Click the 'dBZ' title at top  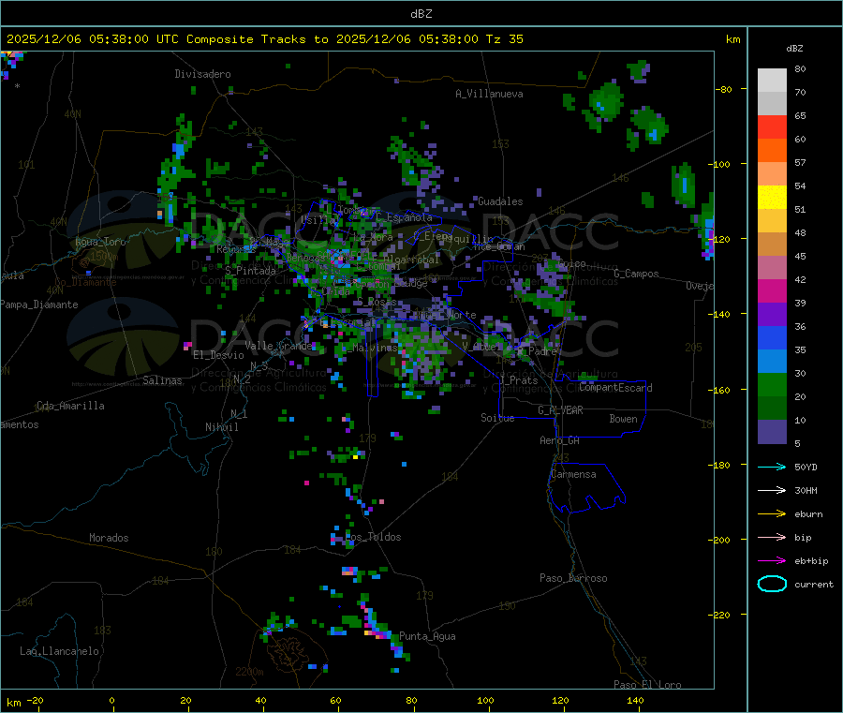tap(421, 14)
